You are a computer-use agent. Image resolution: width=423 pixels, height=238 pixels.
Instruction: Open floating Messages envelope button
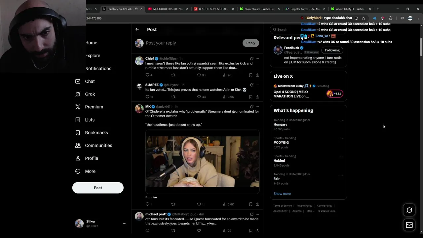click(409, 225)
